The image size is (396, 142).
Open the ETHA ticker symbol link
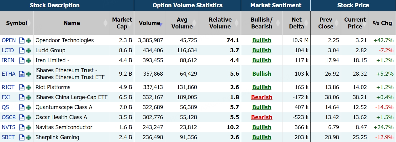tap(8, 74)
